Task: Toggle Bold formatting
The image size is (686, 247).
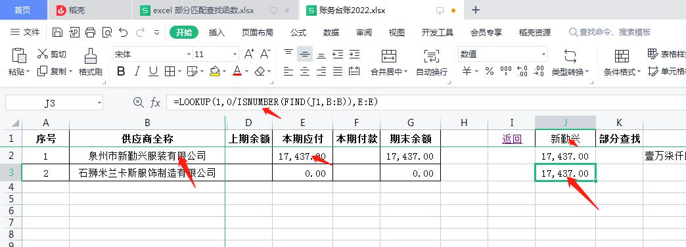Action: (121, 71)
